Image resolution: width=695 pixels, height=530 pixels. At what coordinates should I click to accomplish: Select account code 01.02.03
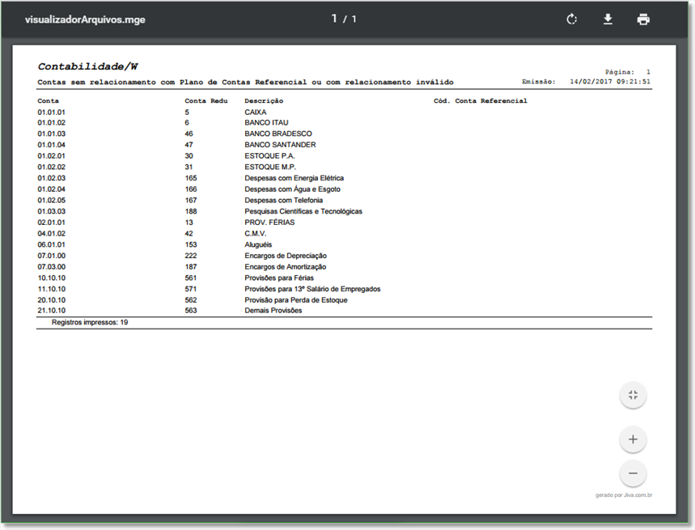pos(52,178)
